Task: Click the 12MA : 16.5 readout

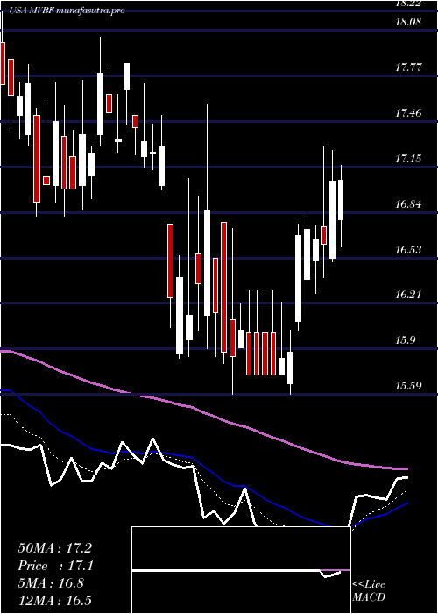Action: coord(54,600)
